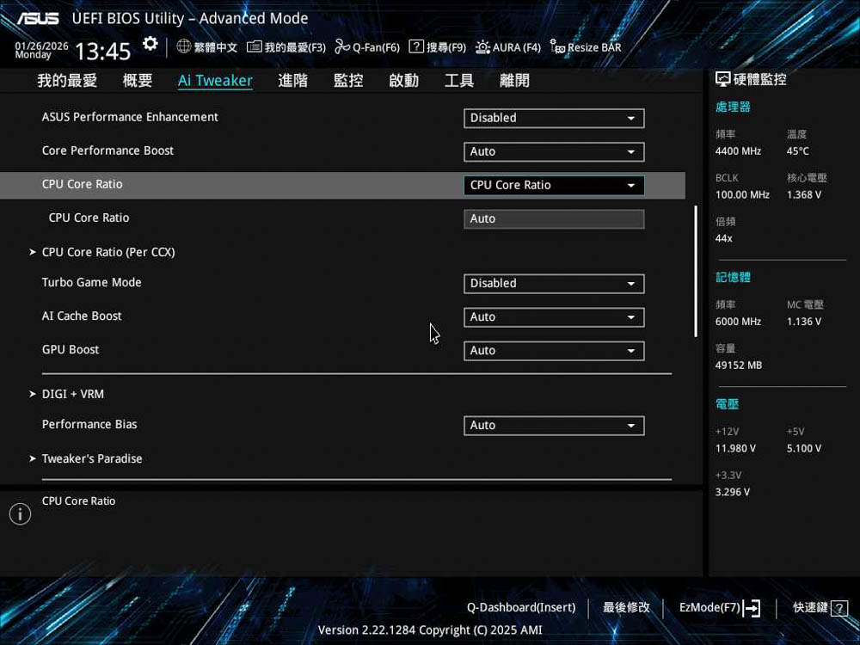Expand DIGI + VRM submenu

(x=73, y=394)
